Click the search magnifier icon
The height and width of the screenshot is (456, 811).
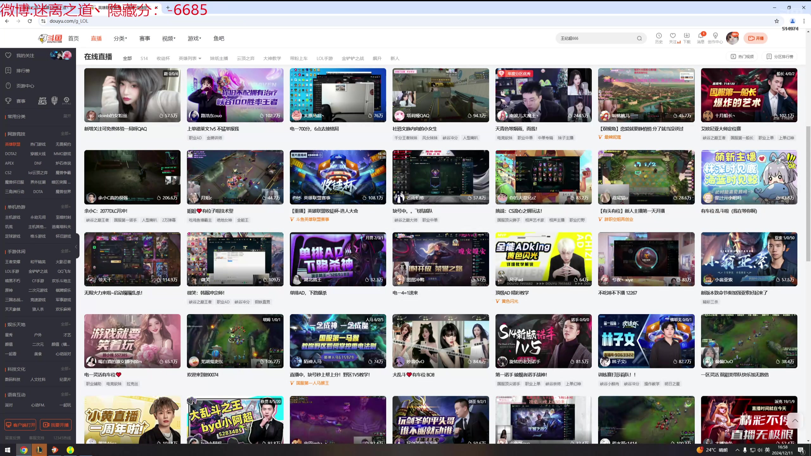point(639,38)
